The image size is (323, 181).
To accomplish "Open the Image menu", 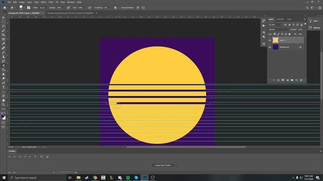I will (x=22, y=2).
